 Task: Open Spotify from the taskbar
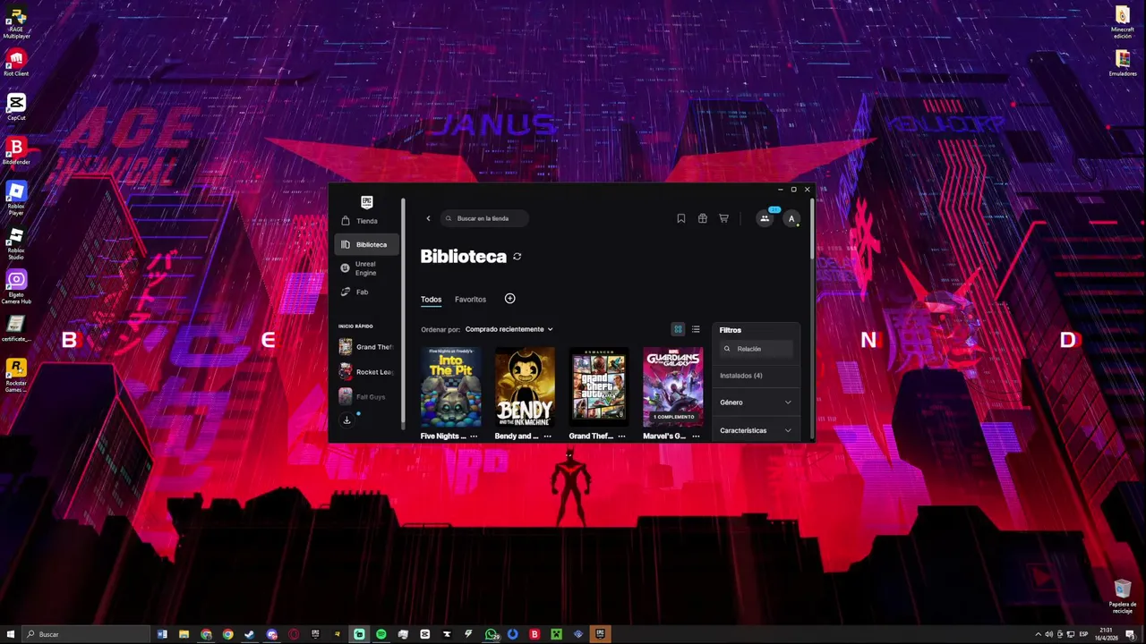coord(381,634)
